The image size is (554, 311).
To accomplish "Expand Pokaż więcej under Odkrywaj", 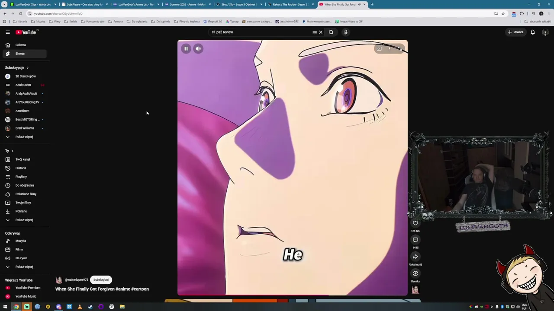I will [24, 267].
